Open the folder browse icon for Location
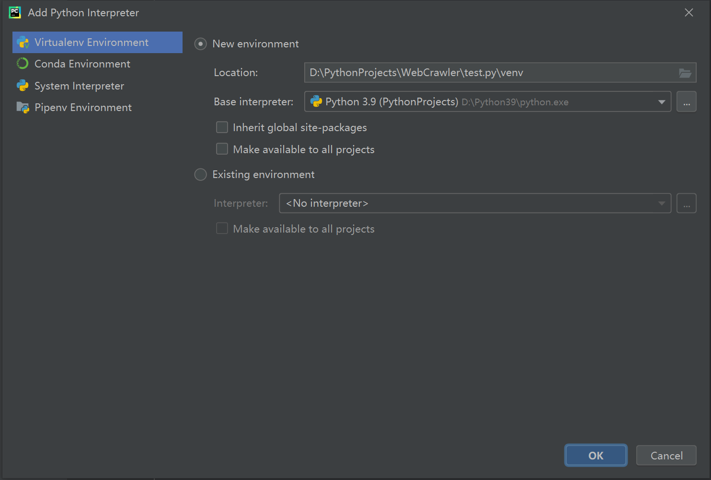The width and height of the screenshot is (711, 480). [x=685, y=72]
